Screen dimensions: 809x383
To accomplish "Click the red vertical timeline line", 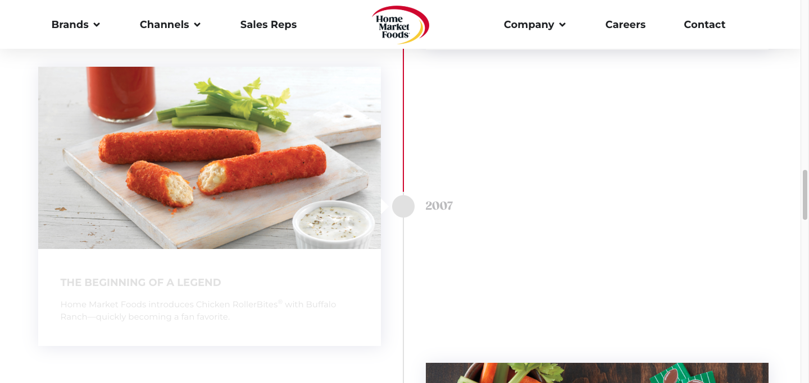I will pos(403,121).
